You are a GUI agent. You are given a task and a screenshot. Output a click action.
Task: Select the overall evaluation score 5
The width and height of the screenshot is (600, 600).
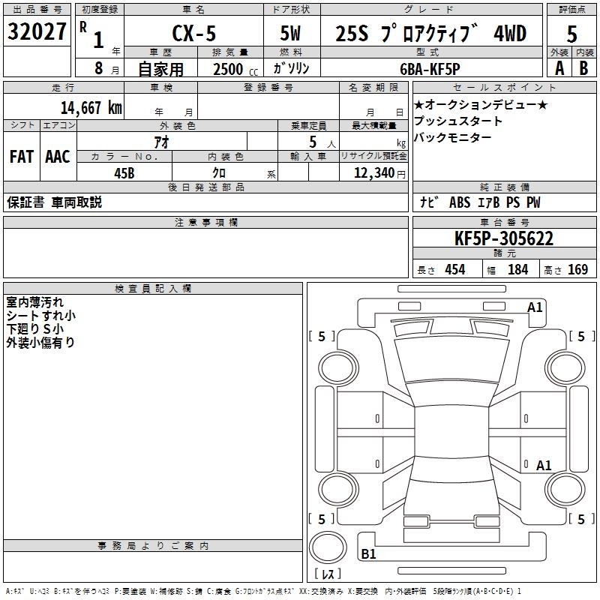[571, 33]
